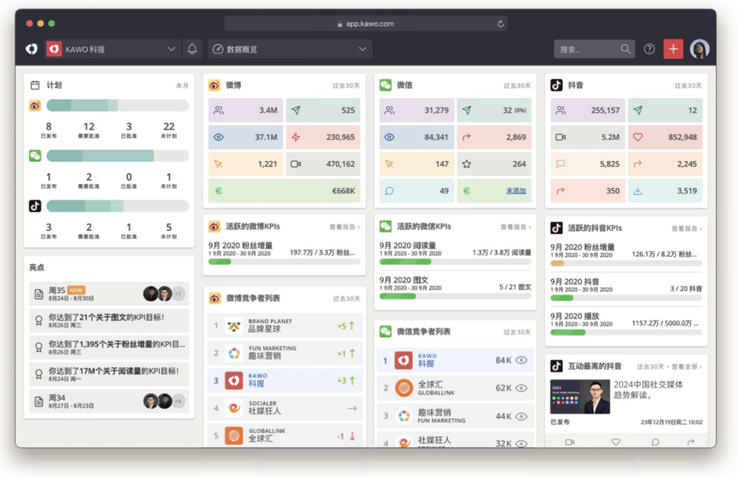Click WeChat comment bubble icon showing 49
738x477 pixels.
(x=389, y=191)
